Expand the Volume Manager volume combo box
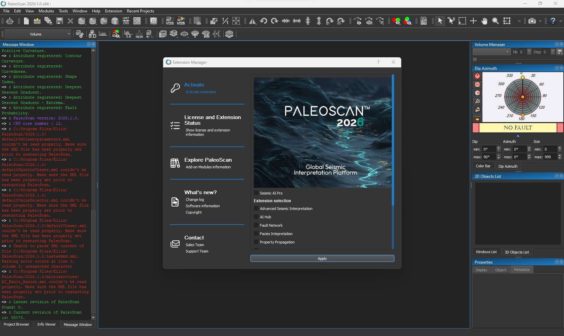The width and height of the screenshot is (564, 336). (491, 52)
